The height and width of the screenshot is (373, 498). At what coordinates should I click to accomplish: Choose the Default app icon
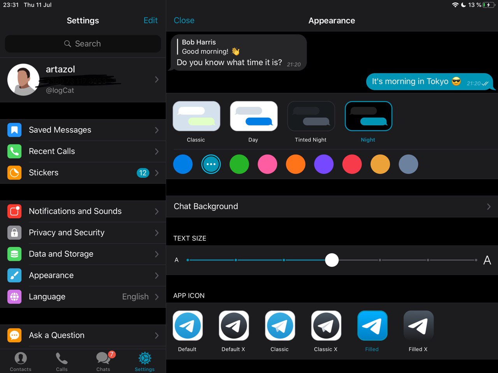(188, 326)
